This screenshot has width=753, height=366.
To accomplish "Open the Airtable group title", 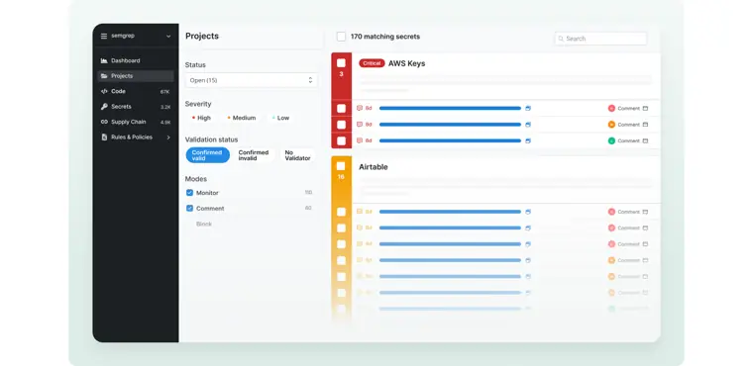I will [374, 167].
